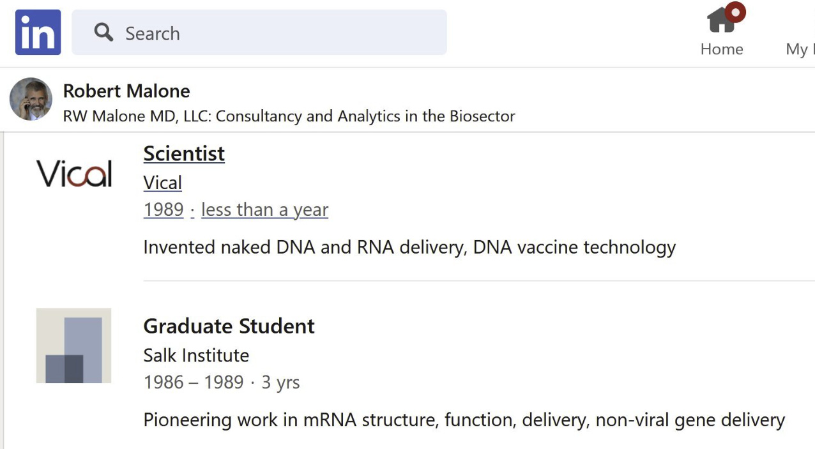Click the "Invented naked DNA" description text
815x449 pixels.
click(x=409, y=247)
